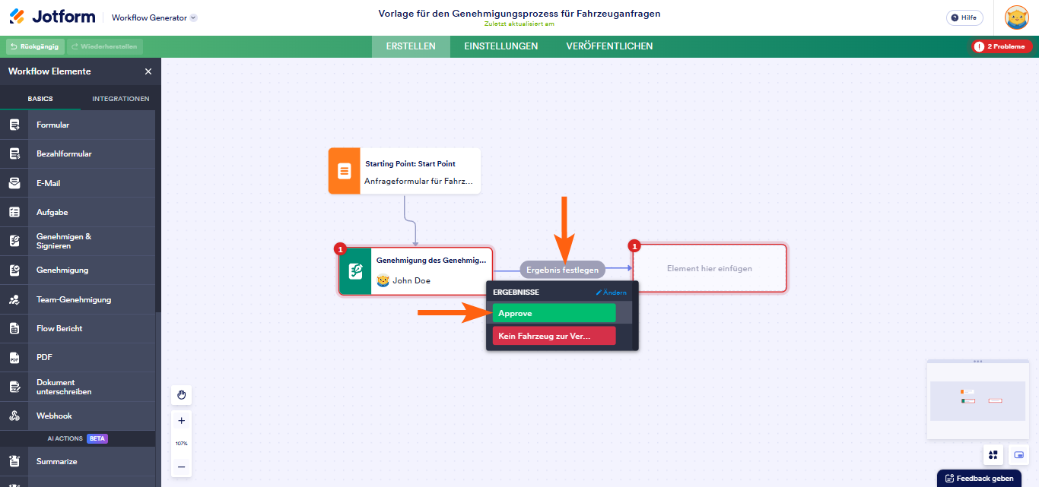Select the Webhook element icon
This screenshot has height=487, width=1039.
(14, 416)
